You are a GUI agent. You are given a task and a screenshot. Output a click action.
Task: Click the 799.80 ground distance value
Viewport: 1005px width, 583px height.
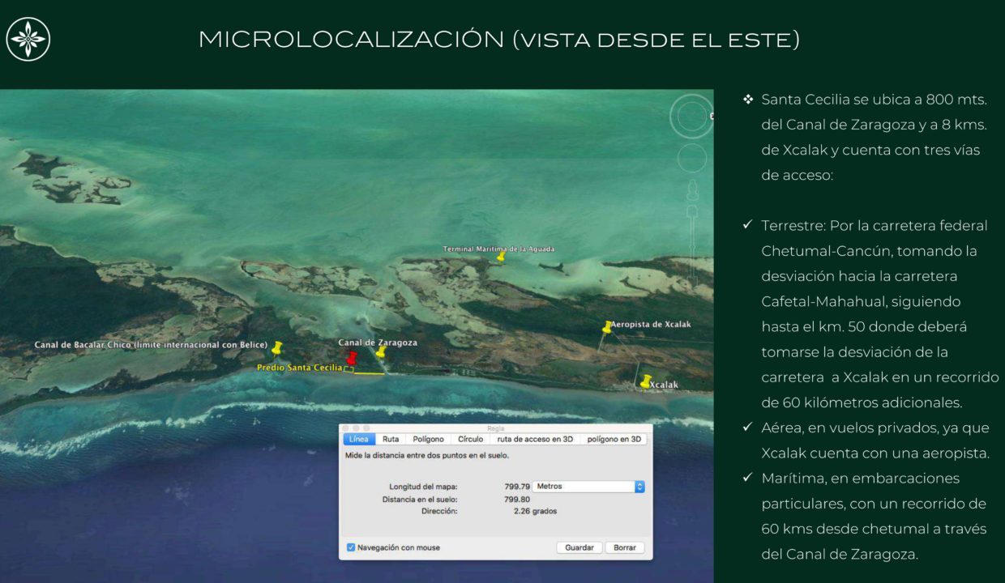click(517, 499)
